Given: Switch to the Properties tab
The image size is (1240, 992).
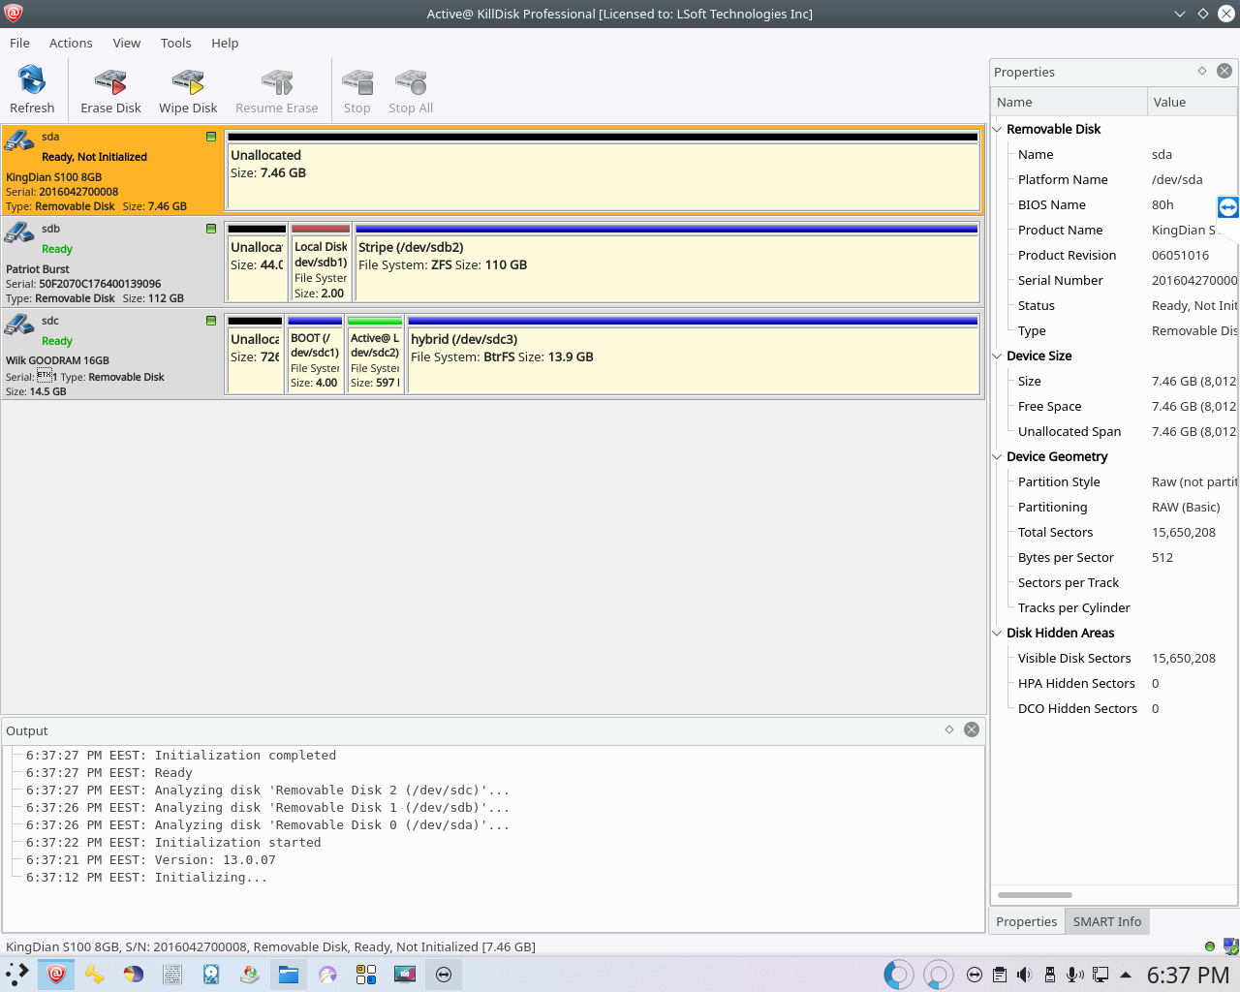Looking at the screenshot, I should (x=1027, y=921).
